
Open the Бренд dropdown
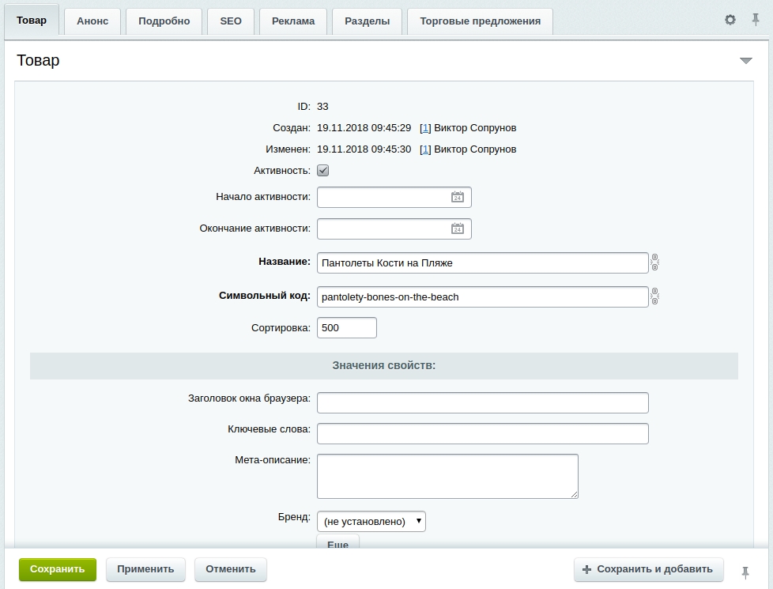click(x=371, y=521)
